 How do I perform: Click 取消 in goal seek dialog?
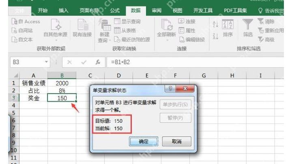(x=176, y=141)
